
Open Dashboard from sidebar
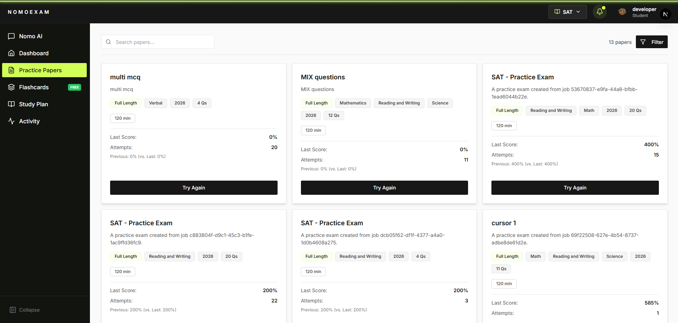(45, 53)
